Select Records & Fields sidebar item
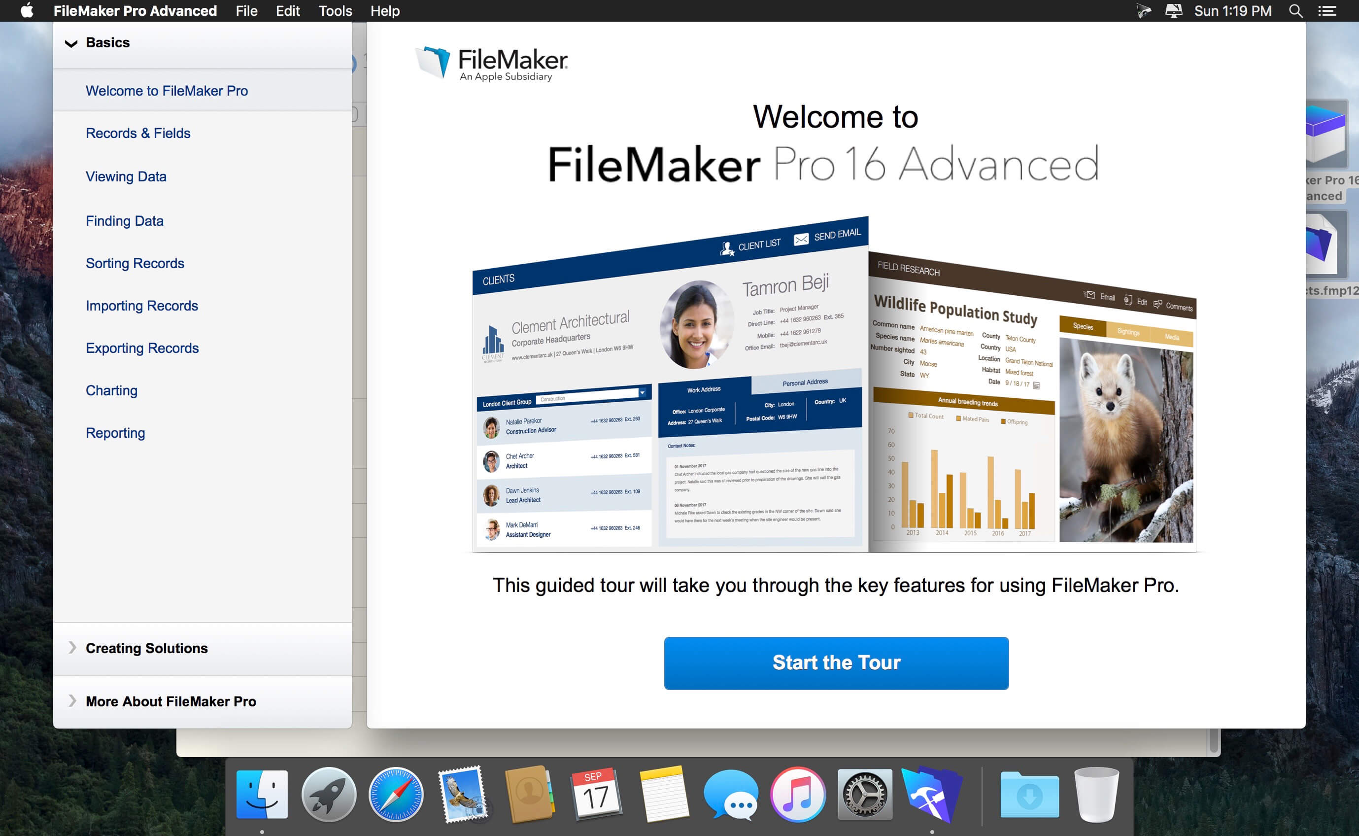This screenshot has height=836, width=1359. (x=137, y=132)
